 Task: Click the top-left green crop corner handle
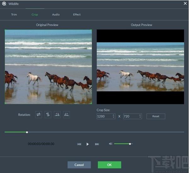5,30
